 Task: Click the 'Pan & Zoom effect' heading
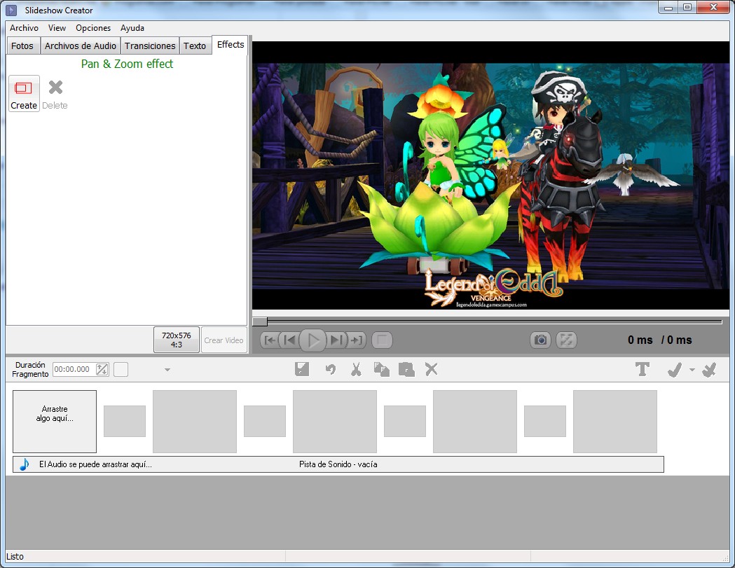(x=127, y=64)
